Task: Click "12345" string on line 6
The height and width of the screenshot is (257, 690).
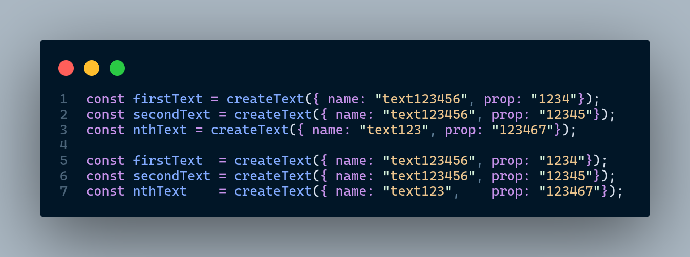Action: [566, 176]
